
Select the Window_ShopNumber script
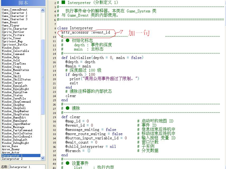point(15,111)
